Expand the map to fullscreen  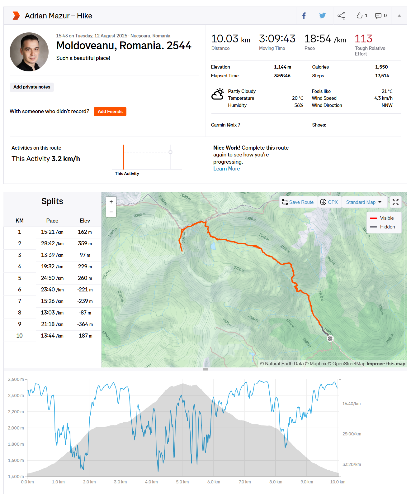pyautogui.click(x=395, y=202)
